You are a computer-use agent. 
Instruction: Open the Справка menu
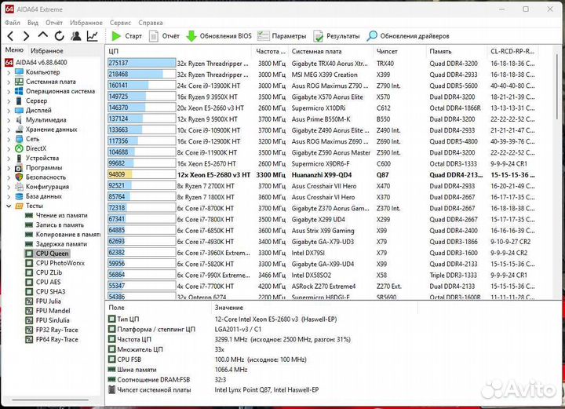pyautogui.click(x=151, y=23)
